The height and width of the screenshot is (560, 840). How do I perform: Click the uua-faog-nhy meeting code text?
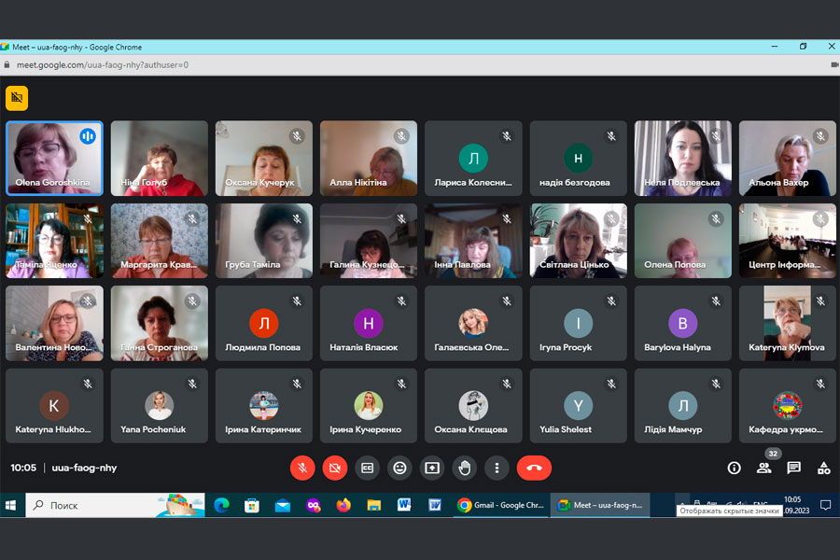pos(84,468)
